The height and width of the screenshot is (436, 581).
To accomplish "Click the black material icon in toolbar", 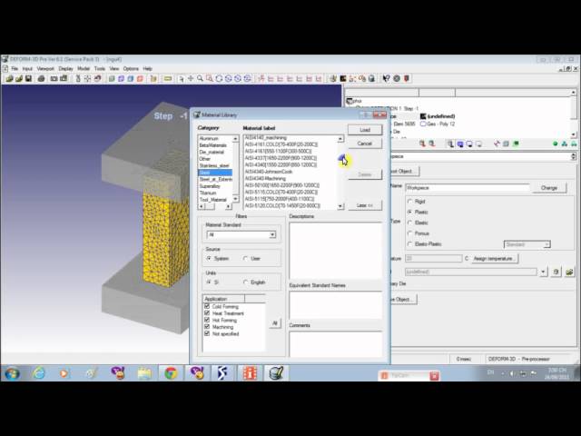I will click(x=343, y=79).
